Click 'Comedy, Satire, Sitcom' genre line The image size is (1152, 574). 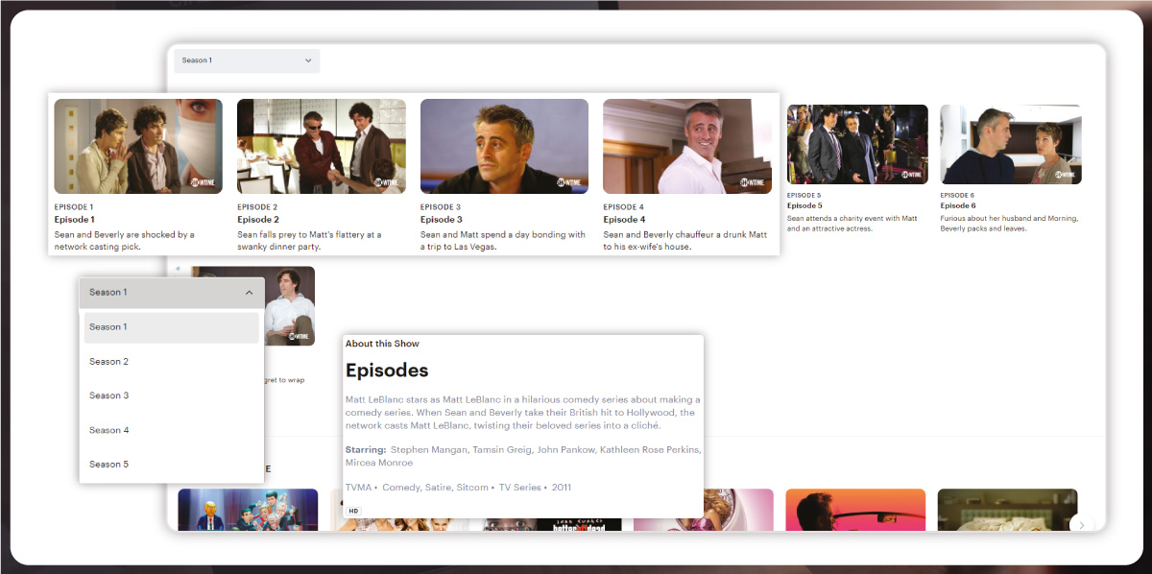[437, 488]
